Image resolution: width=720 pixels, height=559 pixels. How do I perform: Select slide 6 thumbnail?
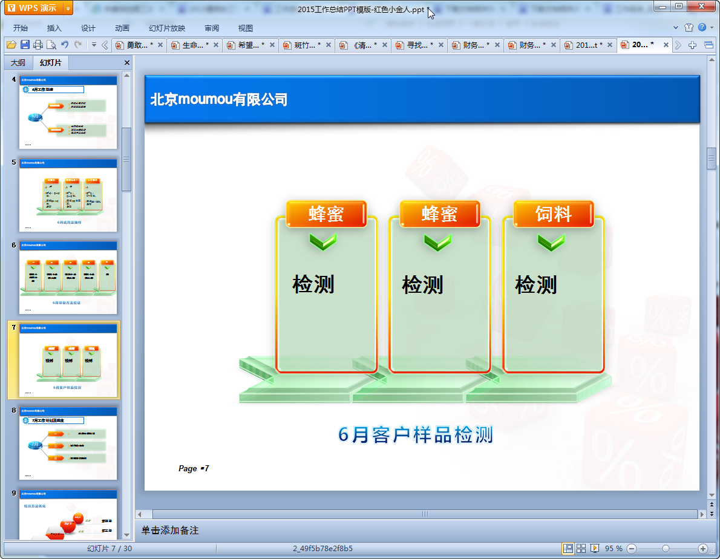(x=68, y=278)
